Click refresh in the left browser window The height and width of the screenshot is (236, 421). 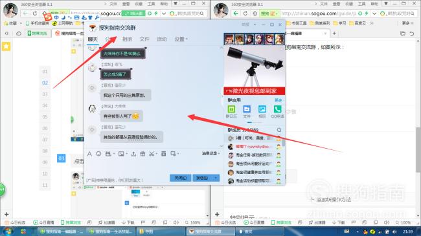[x=35, y=13]
